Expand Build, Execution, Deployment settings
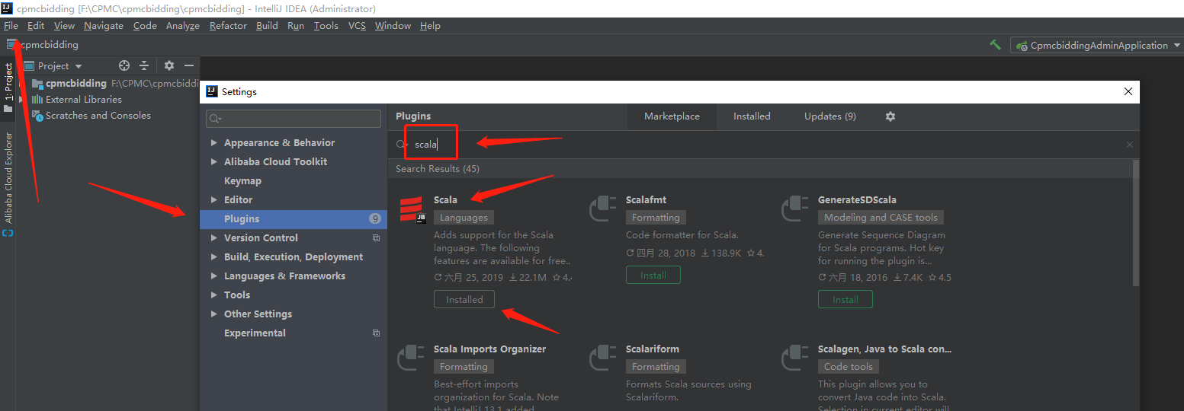The image size is (1184, 411). tap(214, 257)
